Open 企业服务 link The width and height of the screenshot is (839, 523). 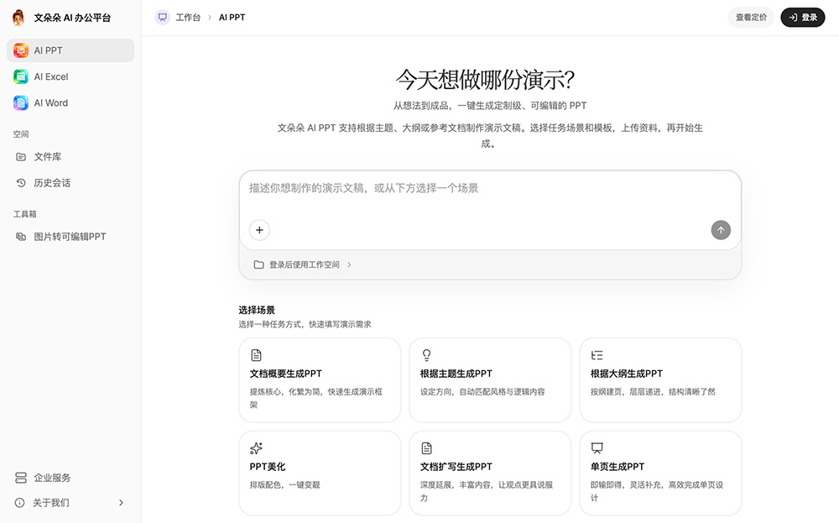pos(70,478)
